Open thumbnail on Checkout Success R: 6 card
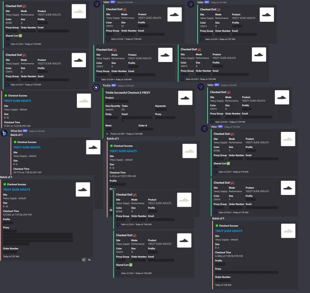Image resolution: width=310 pixels, height=293 pixels. pos(93,147)
